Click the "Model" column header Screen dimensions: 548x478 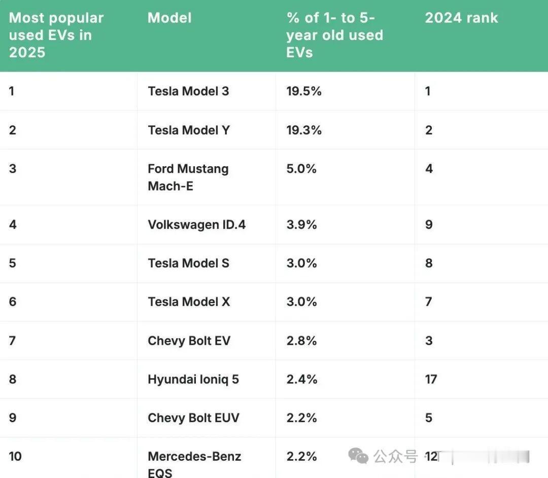tap(169, 18)
